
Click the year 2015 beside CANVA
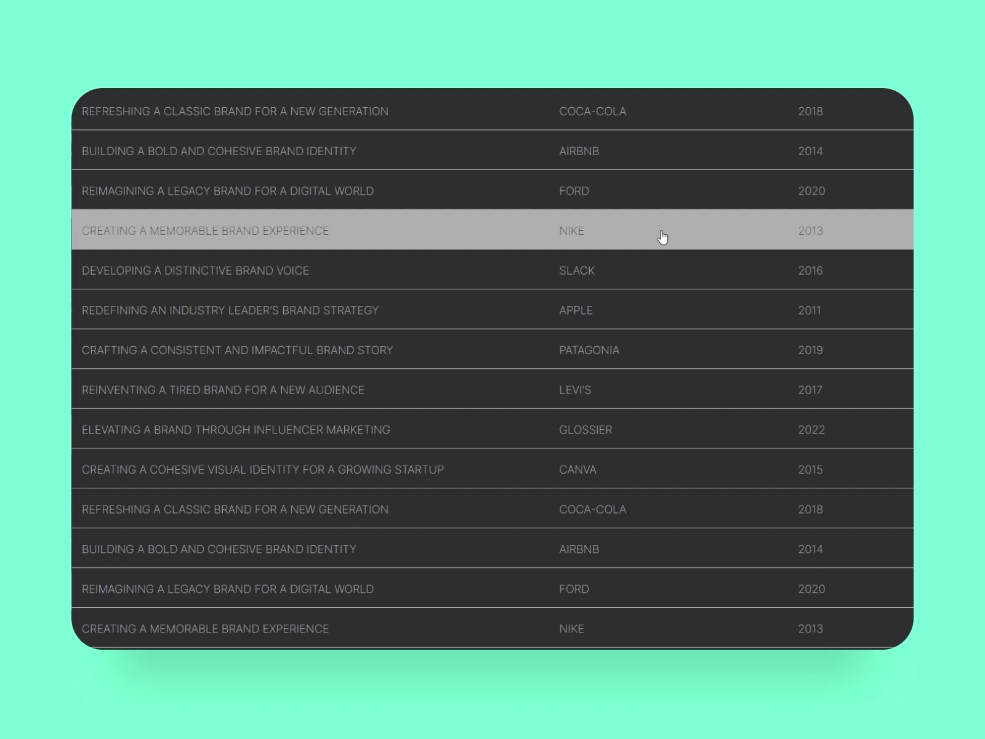point(810,469)
